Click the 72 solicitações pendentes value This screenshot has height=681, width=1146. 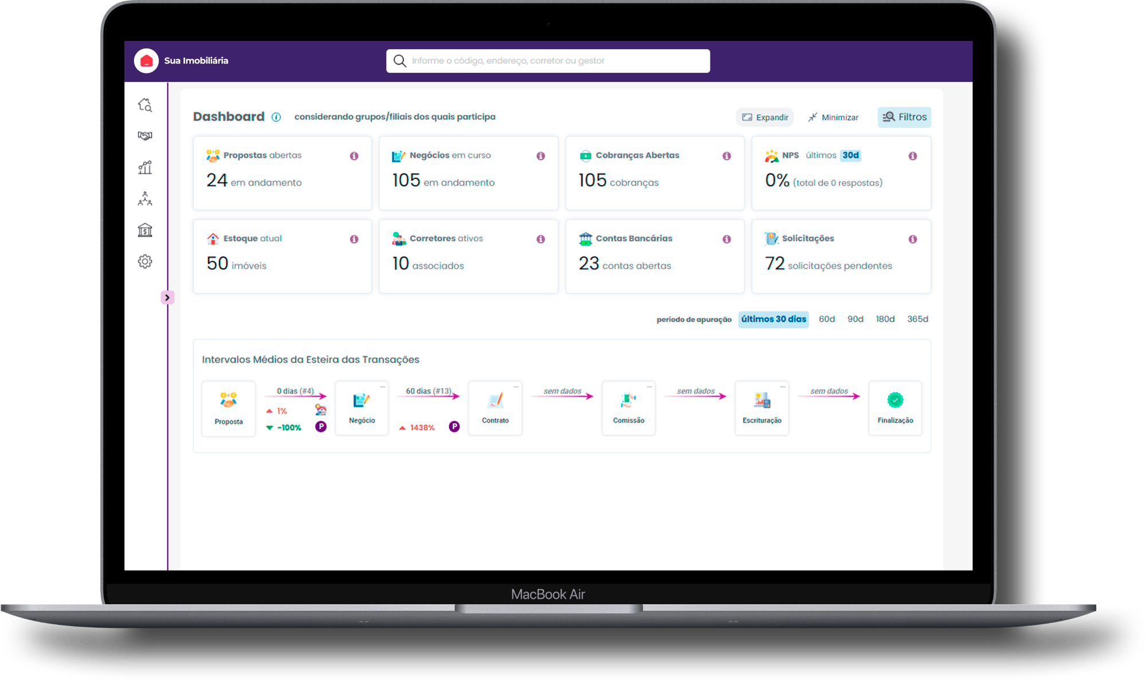pos(829,263)
